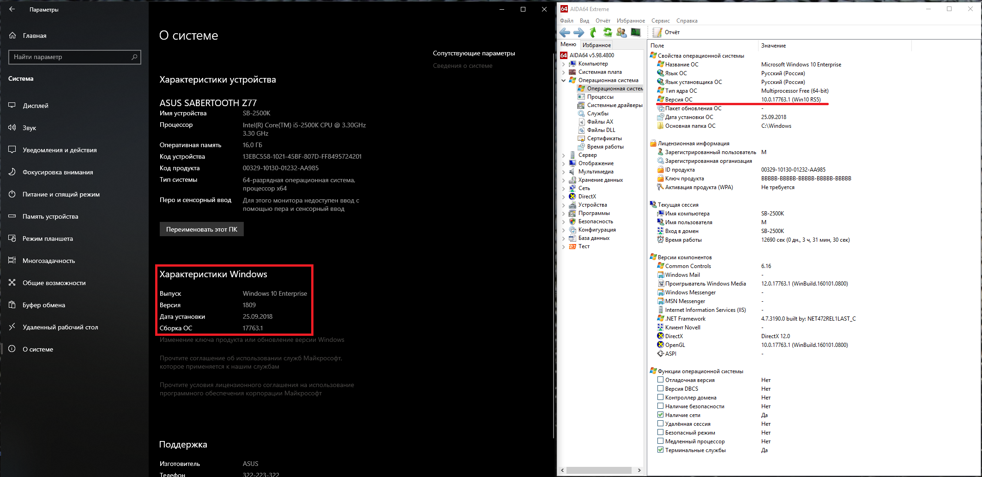Open the Файл menu in AIDA64
Image resolution: width=982 pixels, height=477 pixels.
tap(566, 21)
